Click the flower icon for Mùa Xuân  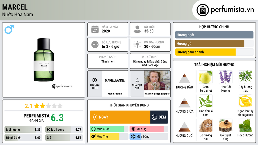pyautogui.click(x=93, y=129)
